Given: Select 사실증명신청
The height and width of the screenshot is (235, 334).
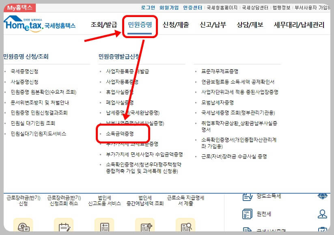Looking at the screenshot, I should pyautogui.click(x=24, y=82).
